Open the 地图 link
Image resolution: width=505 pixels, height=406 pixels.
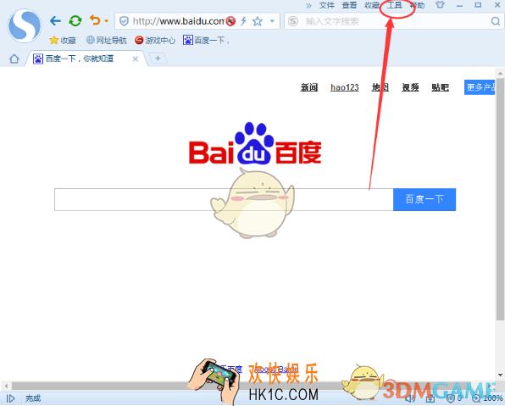[x=380, y=87]
